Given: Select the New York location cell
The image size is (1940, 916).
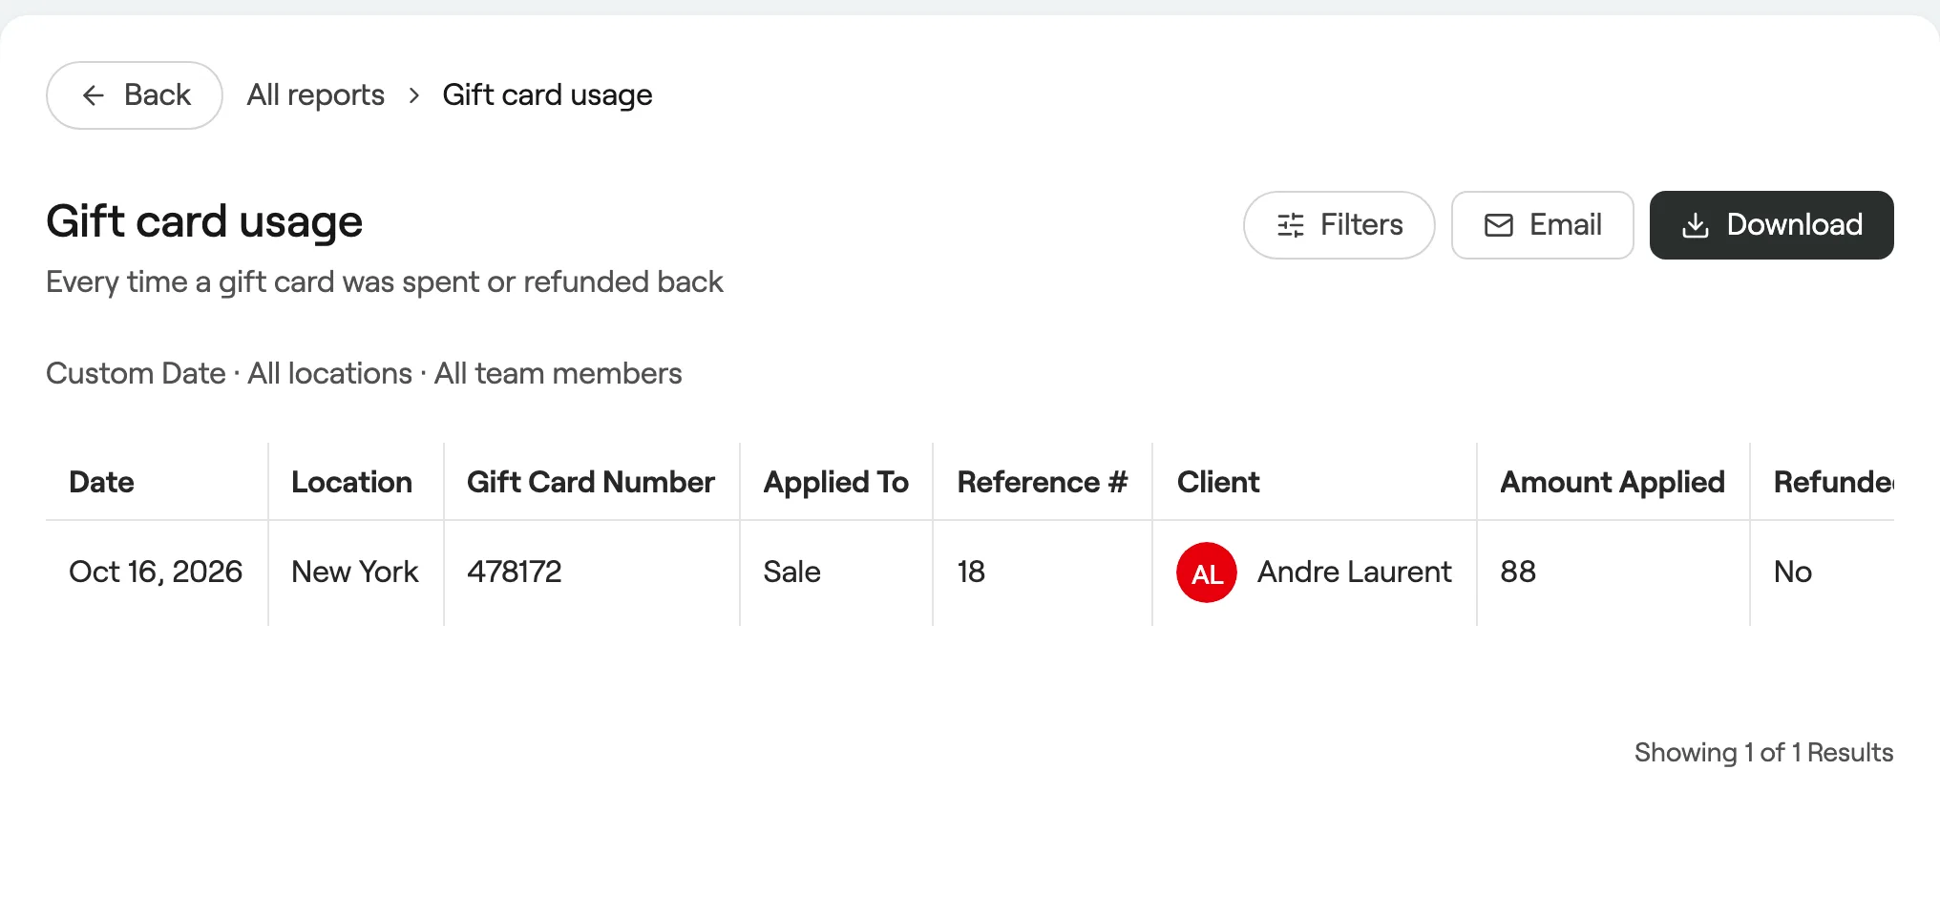Looking at the screenshot, I should click(355, 572).
